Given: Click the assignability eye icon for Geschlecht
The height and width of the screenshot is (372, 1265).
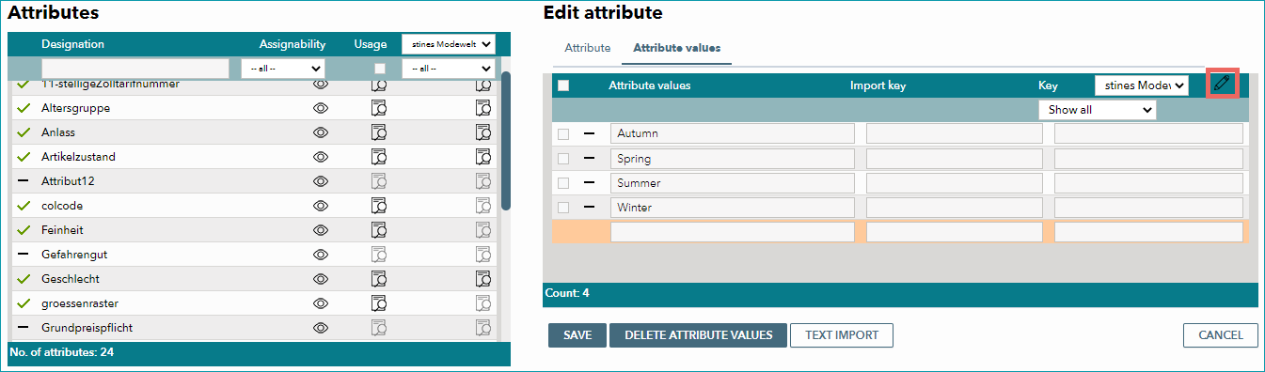Looking at the screenshot, I should pos(321,279).
